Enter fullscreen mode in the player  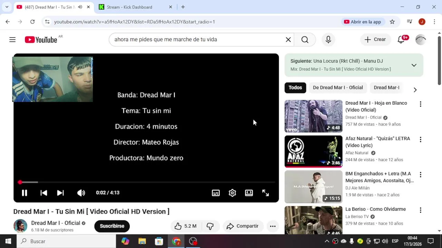(266, 193)
